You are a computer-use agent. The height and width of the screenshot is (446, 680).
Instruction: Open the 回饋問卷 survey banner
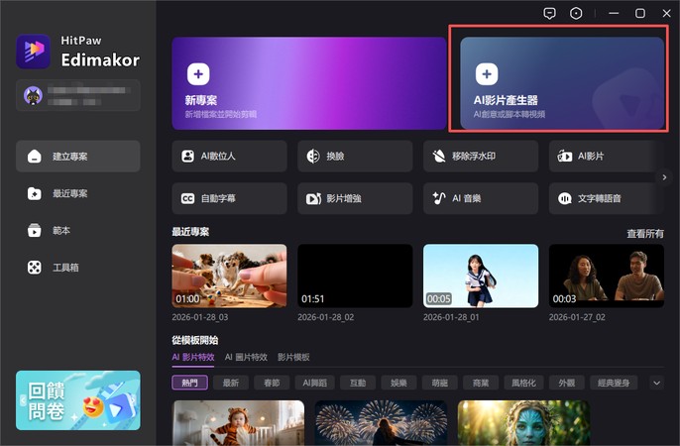click(78, 400)
